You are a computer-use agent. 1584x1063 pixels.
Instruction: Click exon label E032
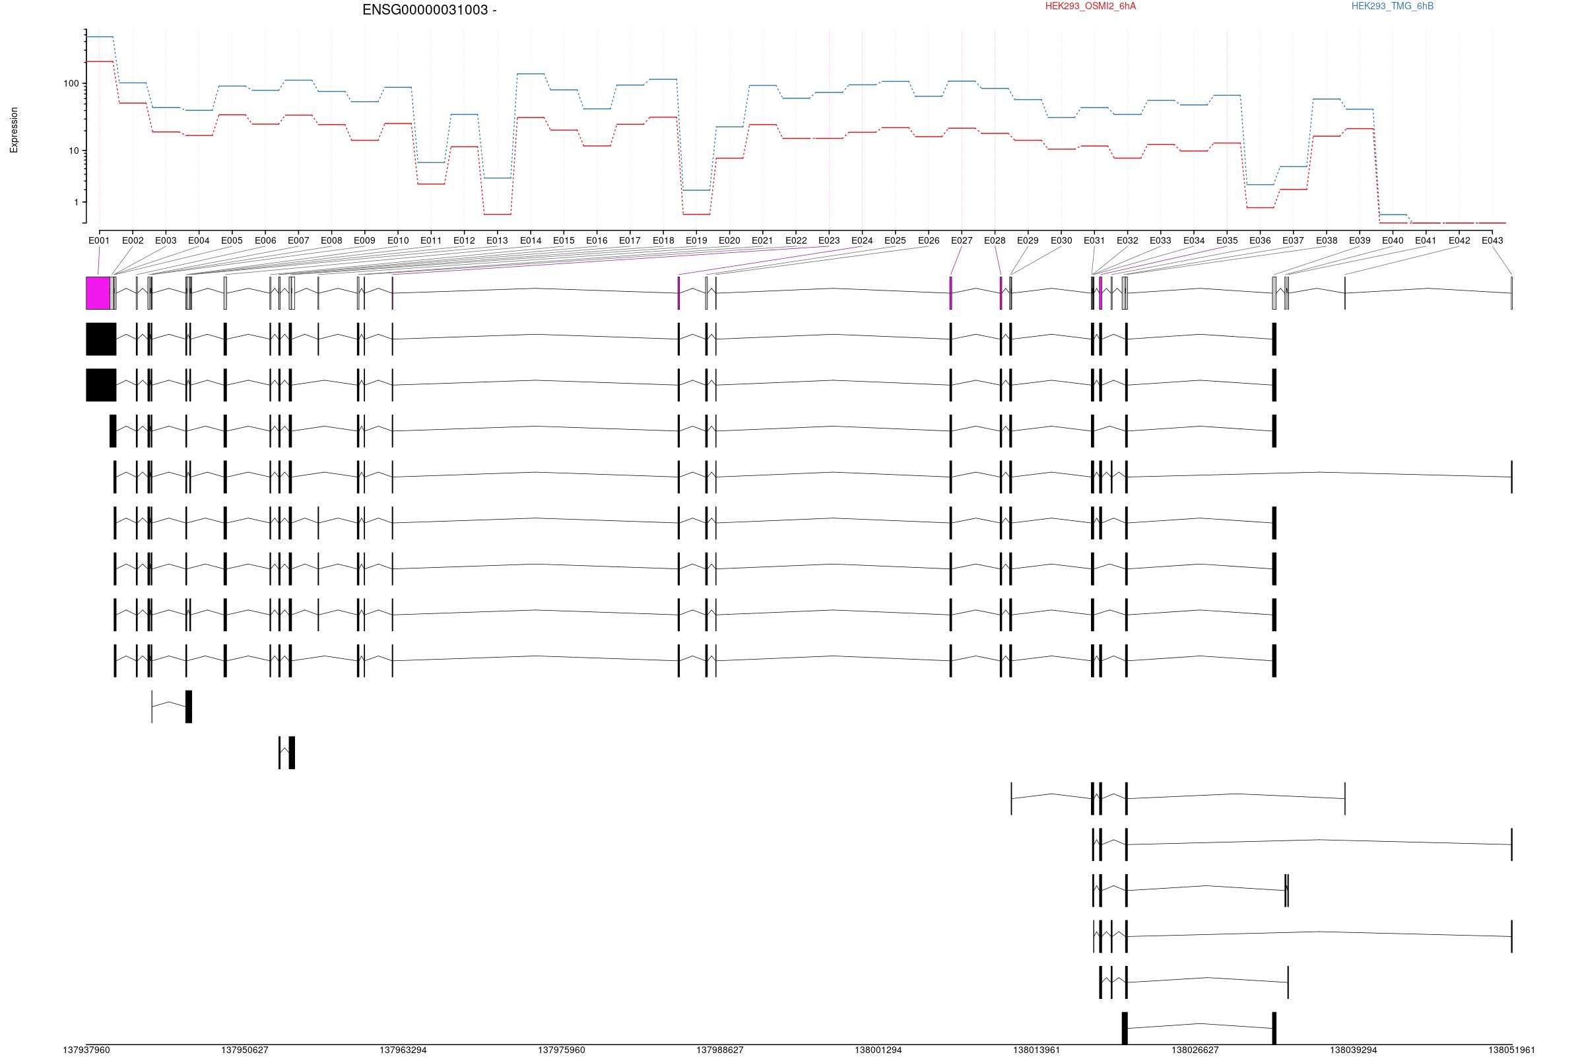click(x=1127, y=241)
